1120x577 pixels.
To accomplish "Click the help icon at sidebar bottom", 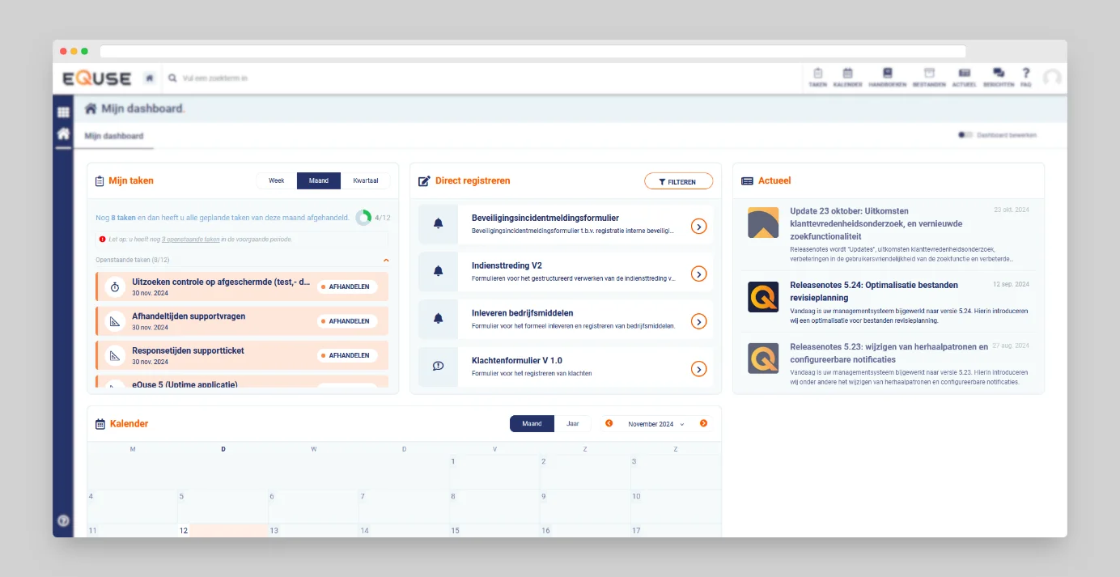I will 63,520.
